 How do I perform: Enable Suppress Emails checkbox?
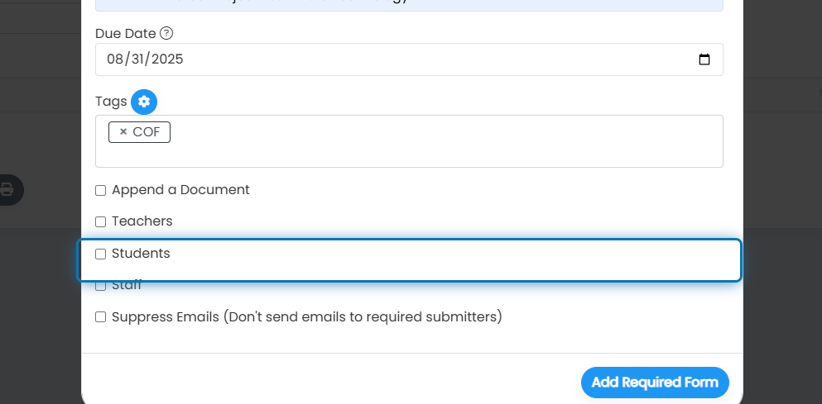[x=101, y=317]
